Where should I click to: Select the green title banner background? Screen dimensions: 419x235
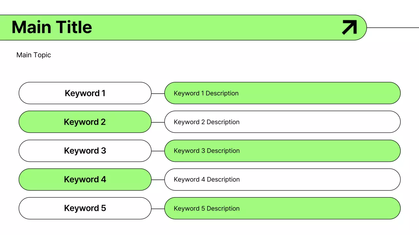[x=213, y=27]
